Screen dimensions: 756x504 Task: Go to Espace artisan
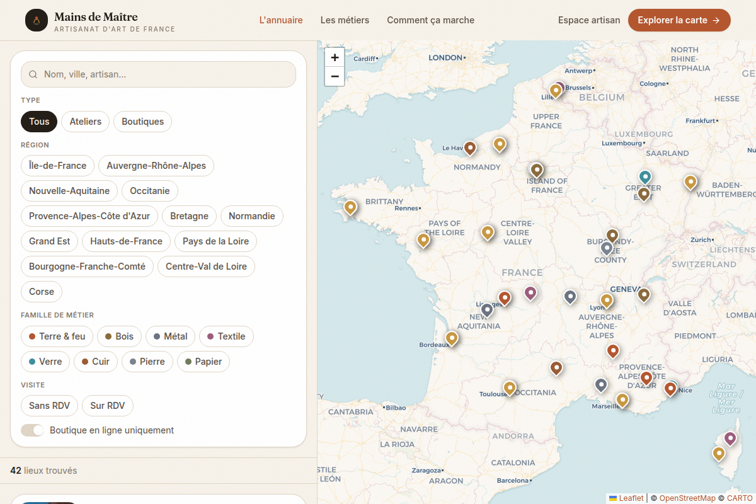(x=589, y=20)
